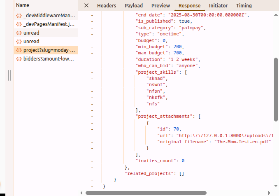279x196 pixels.
Task: Click the bidders?amount-low request icon
Action: tap(19, 59)
